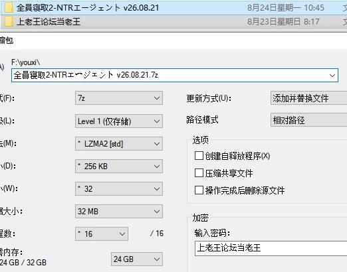Click date 8月23日星期日 8:17 in file list
The height and width of the screenshot is (272, 347).
click(283, 22)
